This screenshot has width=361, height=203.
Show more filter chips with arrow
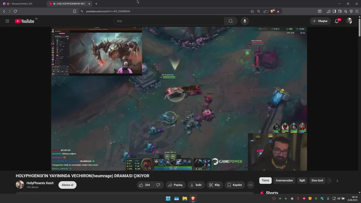coord(337,181)
